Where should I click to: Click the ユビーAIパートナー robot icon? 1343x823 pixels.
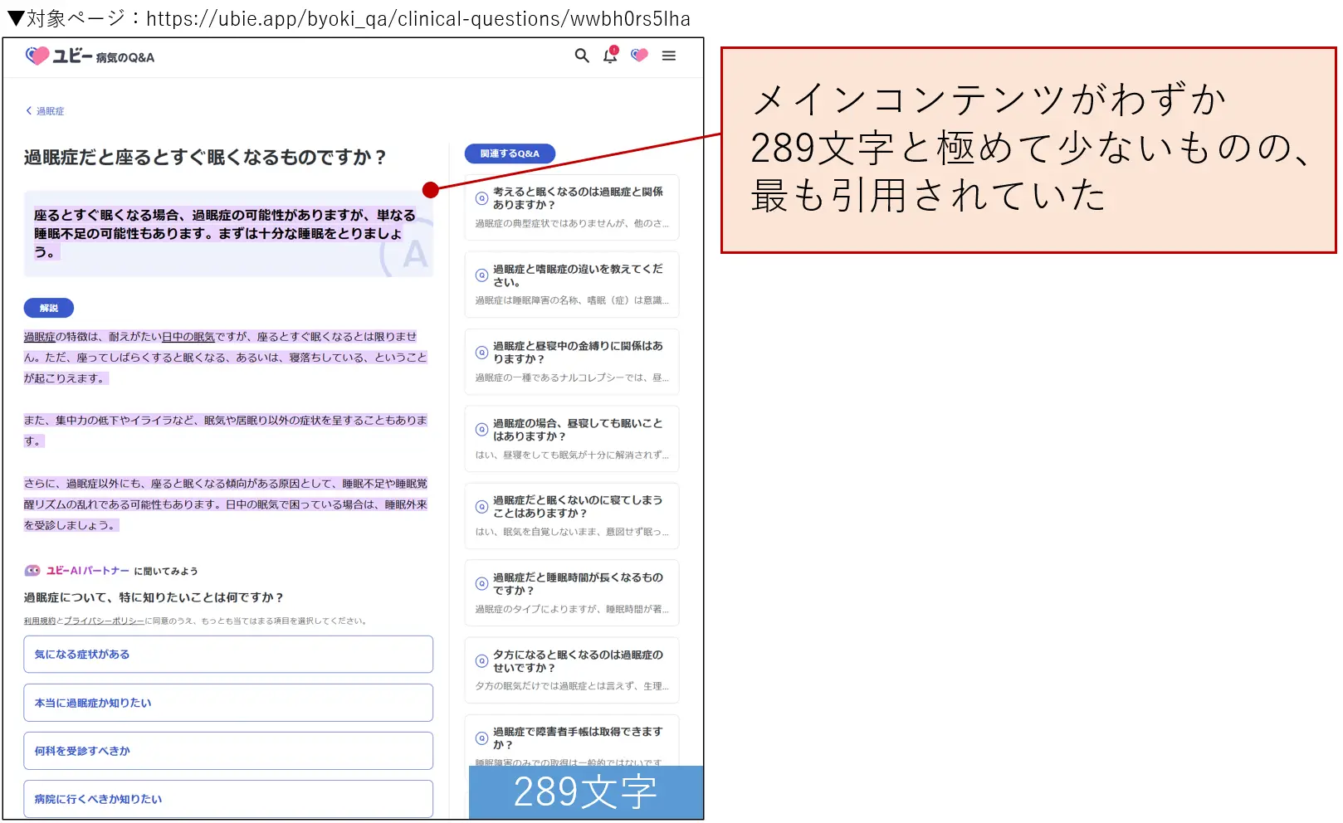click(x=32, y=571)
